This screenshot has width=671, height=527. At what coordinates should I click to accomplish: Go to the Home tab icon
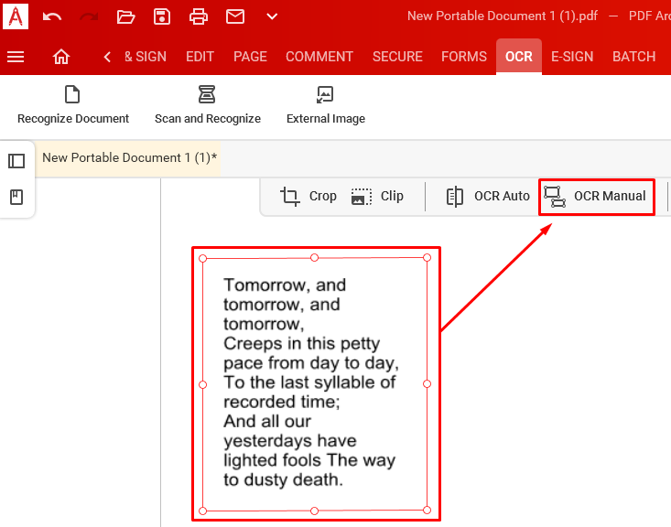[61, 57]
